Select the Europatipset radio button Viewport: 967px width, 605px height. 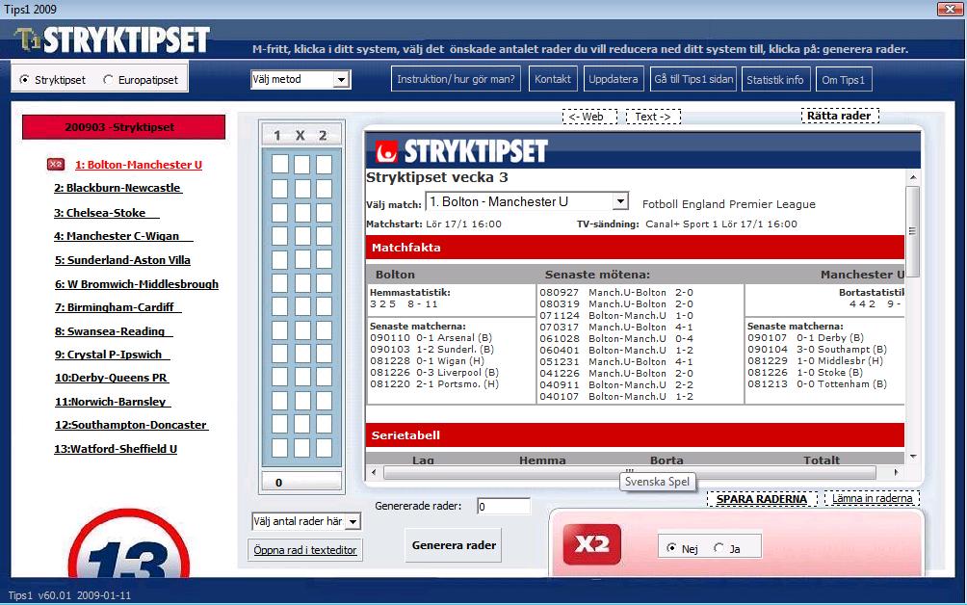(x=108, y=80)
